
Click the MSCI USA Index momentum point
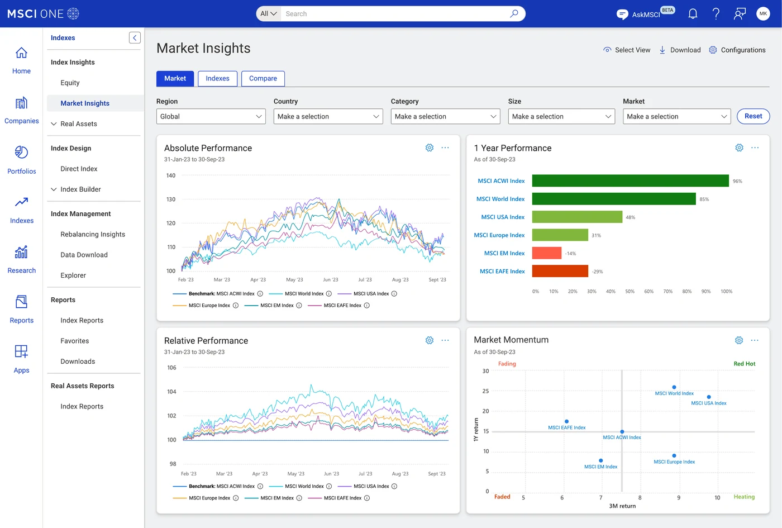709,397
